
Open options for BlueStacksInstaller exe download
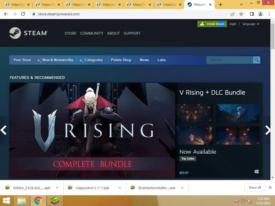(x=182, y=188)
